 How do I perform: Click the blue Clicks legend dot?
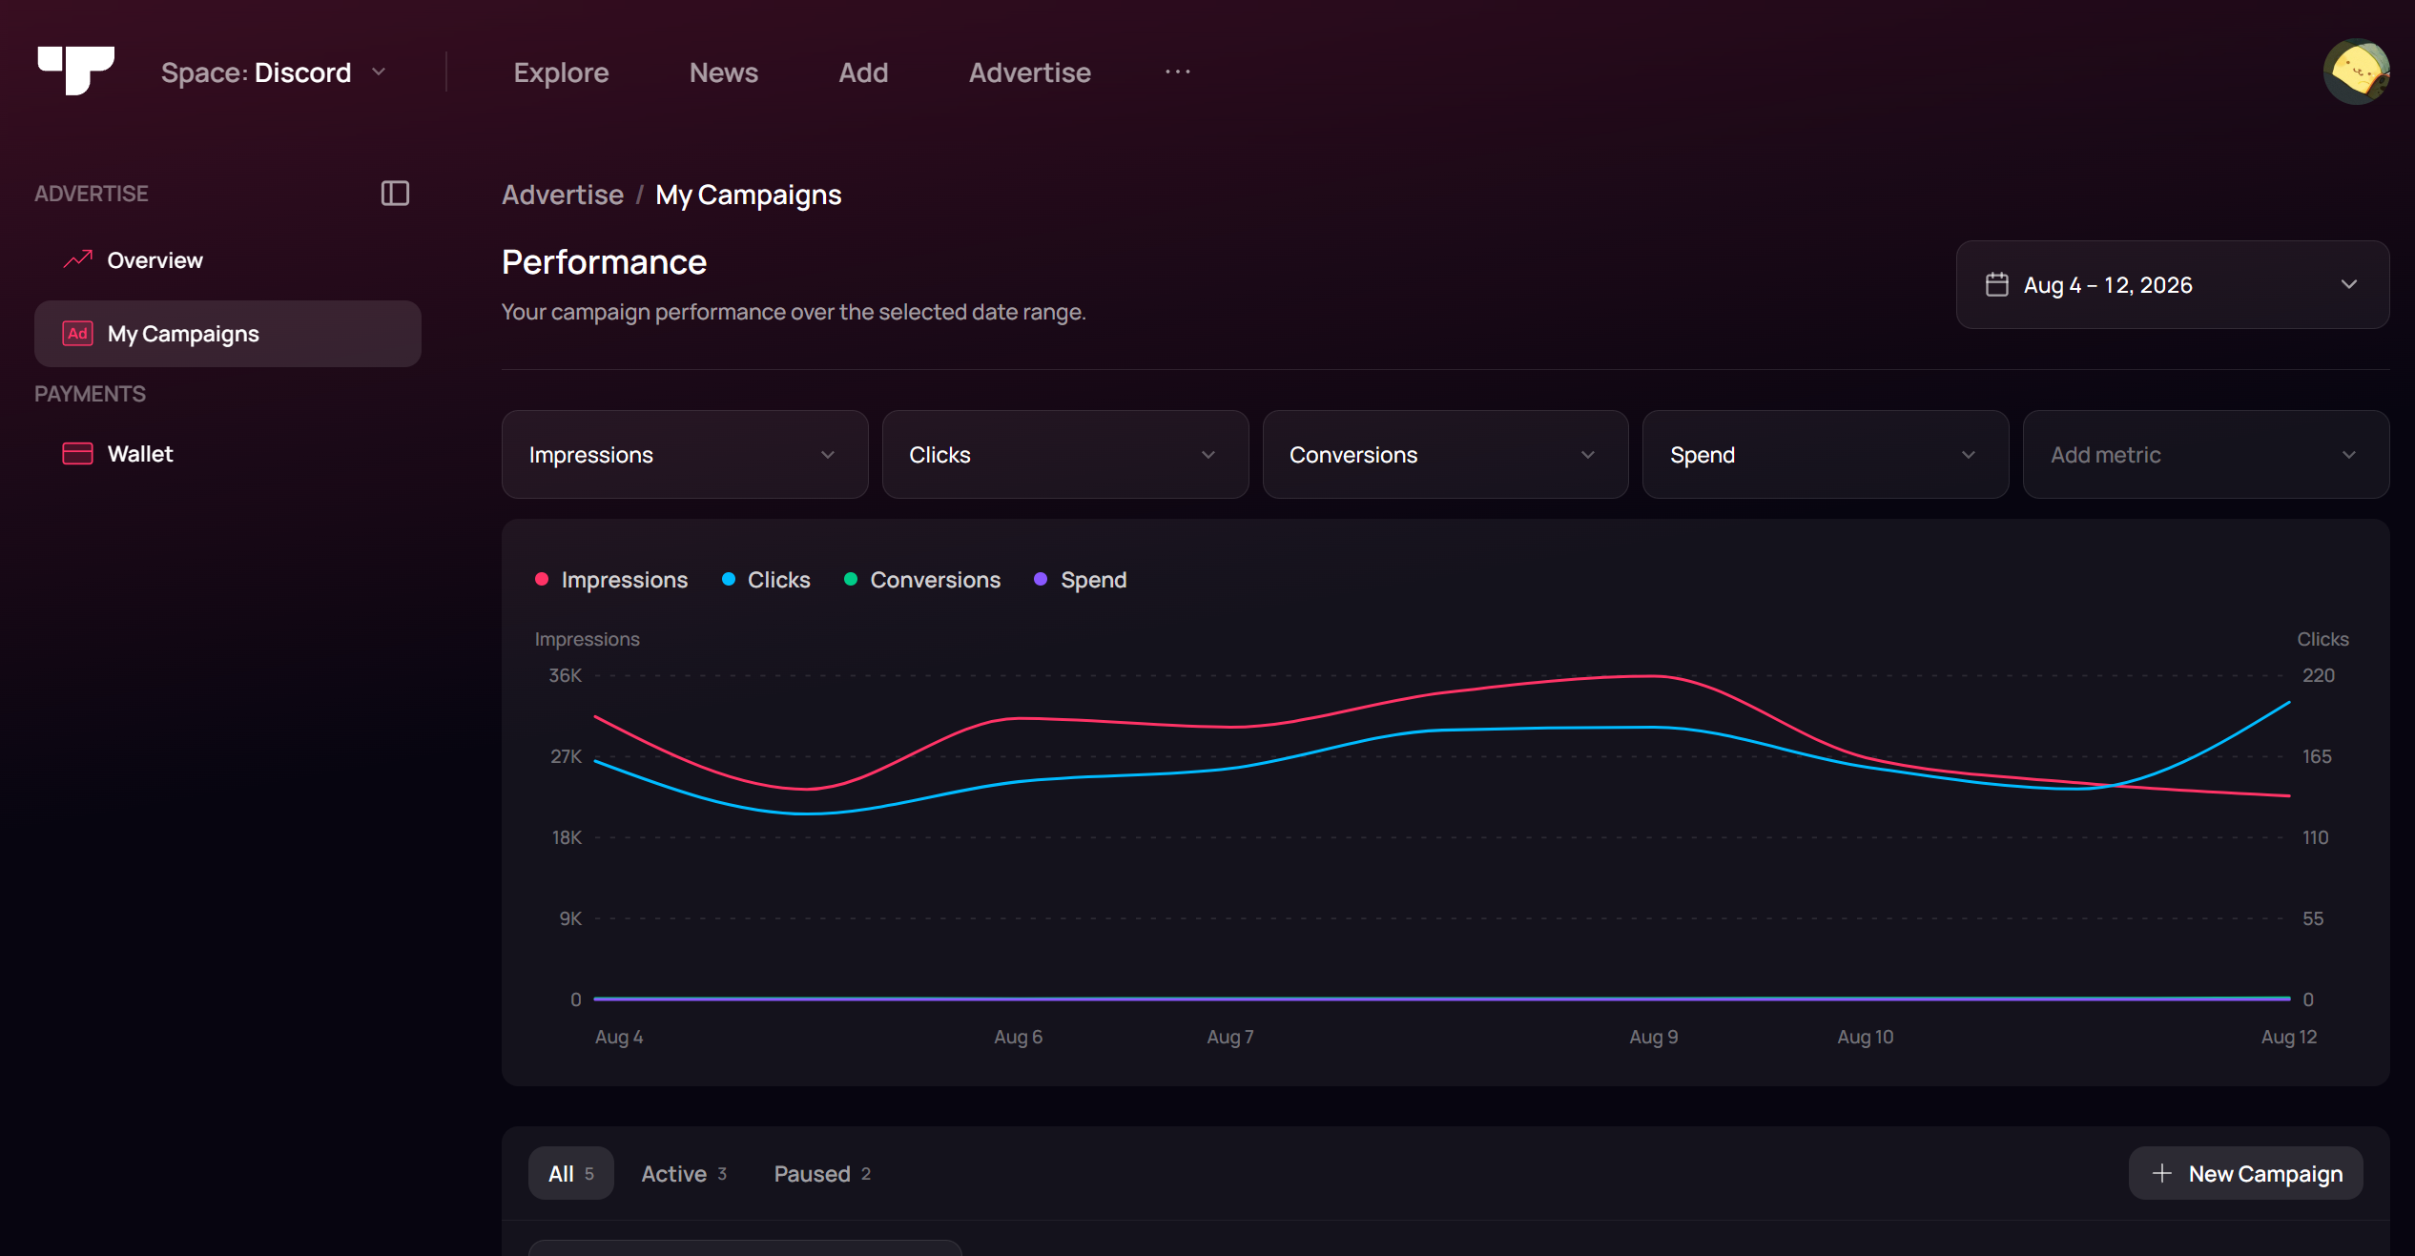coord(729,579)
